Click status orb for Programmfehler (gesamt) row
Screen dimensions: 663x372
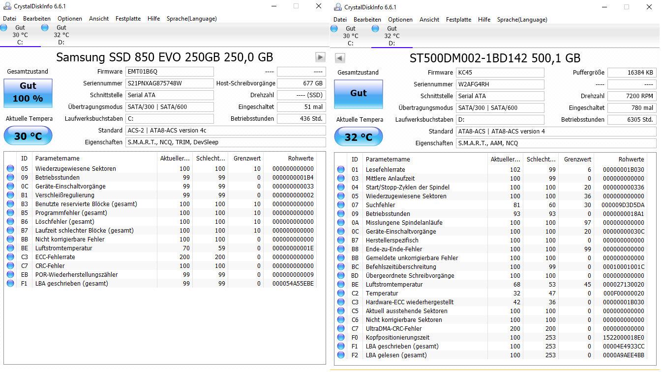click(x=10, y=213)
